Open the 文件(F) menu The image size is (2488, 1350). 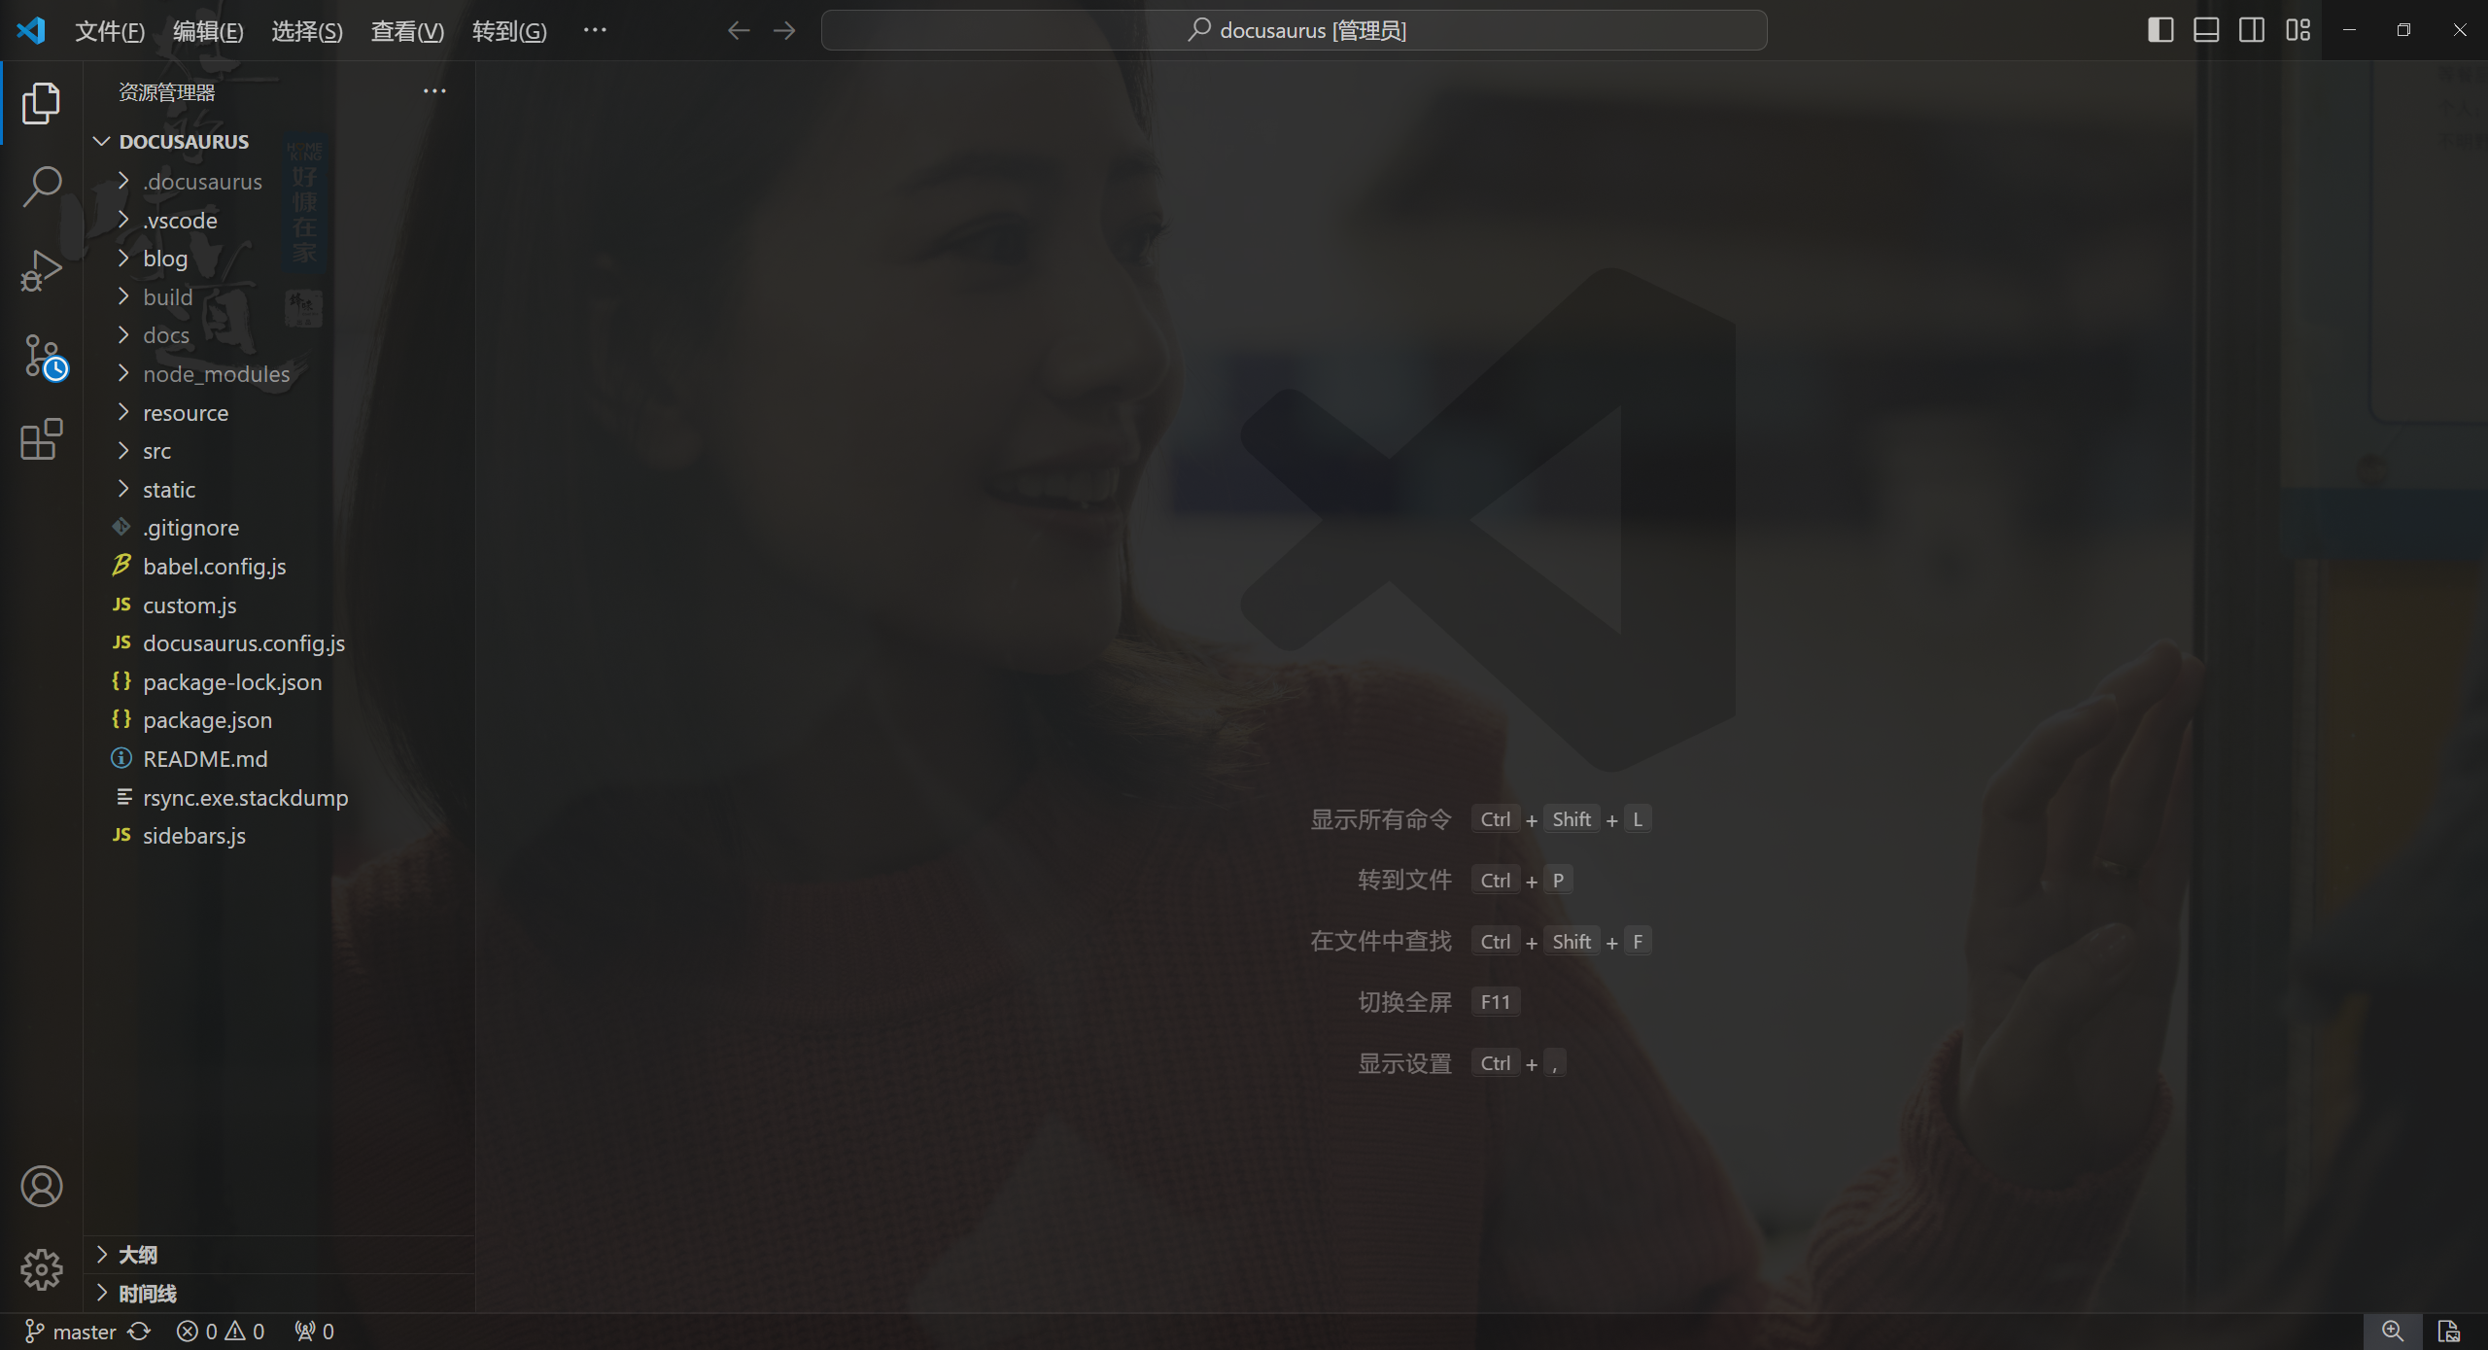point(110,31)
